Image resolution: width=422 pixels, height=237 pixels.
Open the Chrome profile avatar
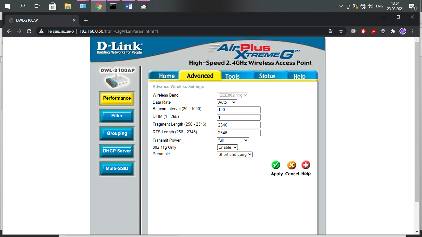(403, 31)
